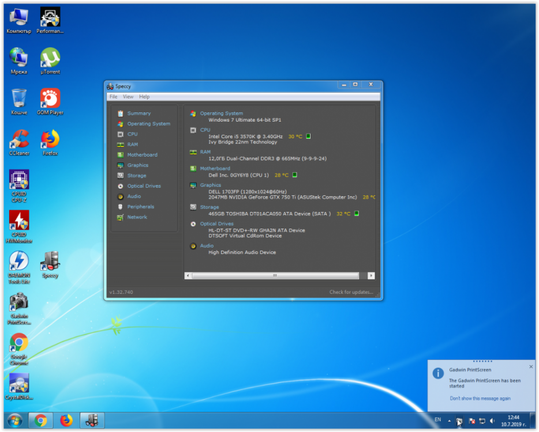Click the Speccy desktop shortcut

[50, 264]
